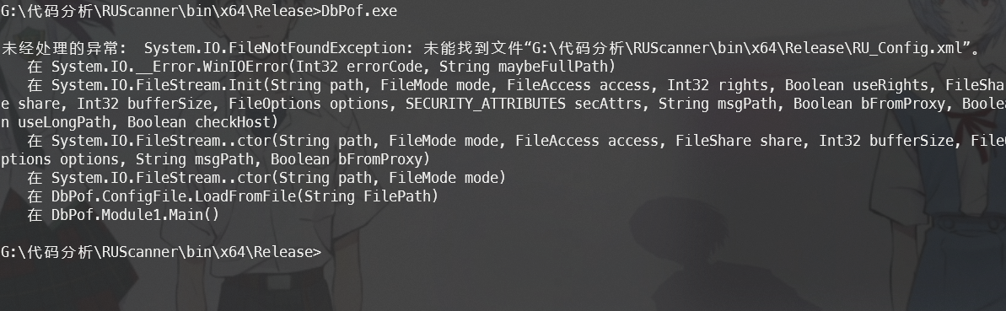Click the useLongPath parameter text

(x=65, y=122)
